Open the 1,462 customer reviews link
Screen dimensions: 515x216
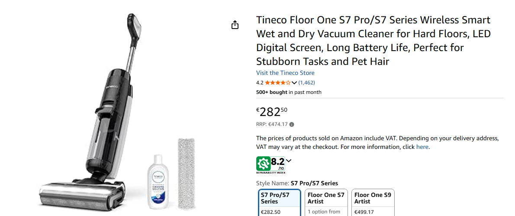coord(306,83)
